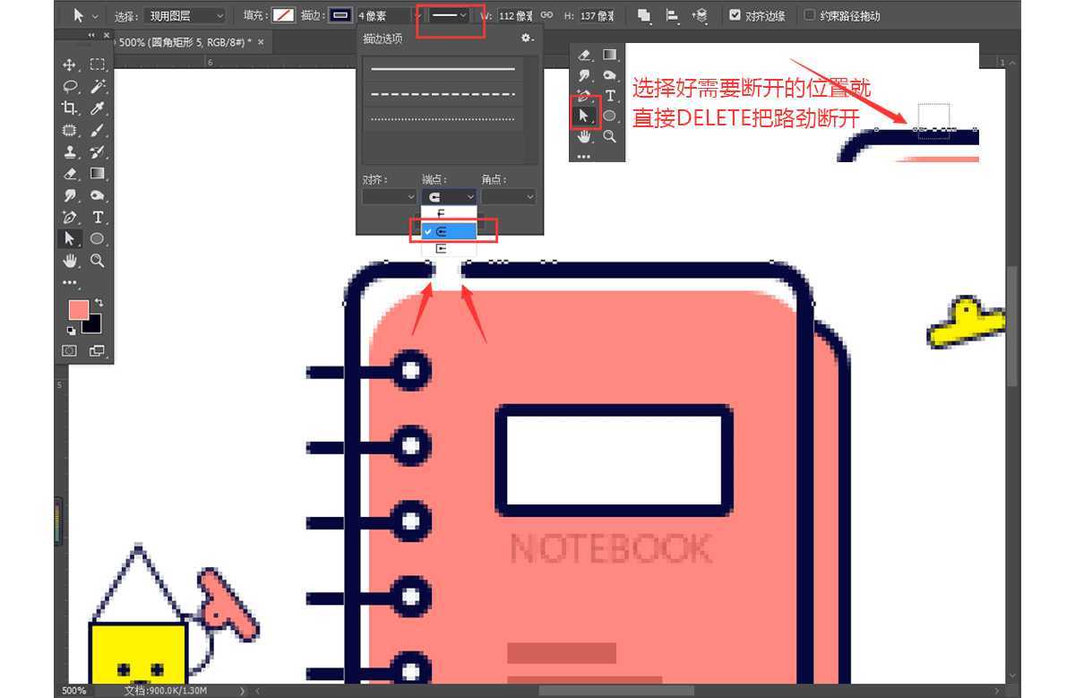Open the 选择 现用图层 dropdown
The image size is (1075, 698).
pos(184,15)
